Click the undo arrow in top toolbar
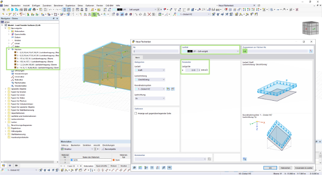 tap(50, 10)
